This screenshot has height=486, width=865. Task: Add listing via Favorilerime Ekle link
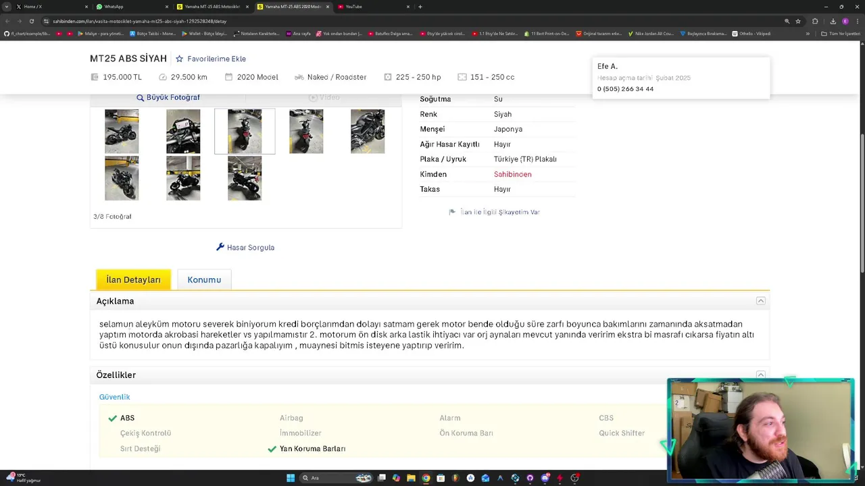click(216, 59)
